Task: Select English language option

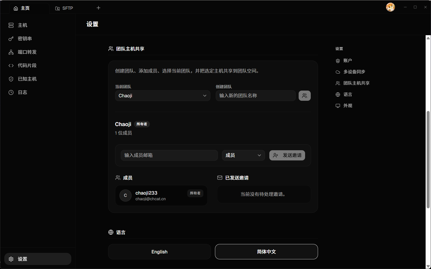Action: pos(159,252)
